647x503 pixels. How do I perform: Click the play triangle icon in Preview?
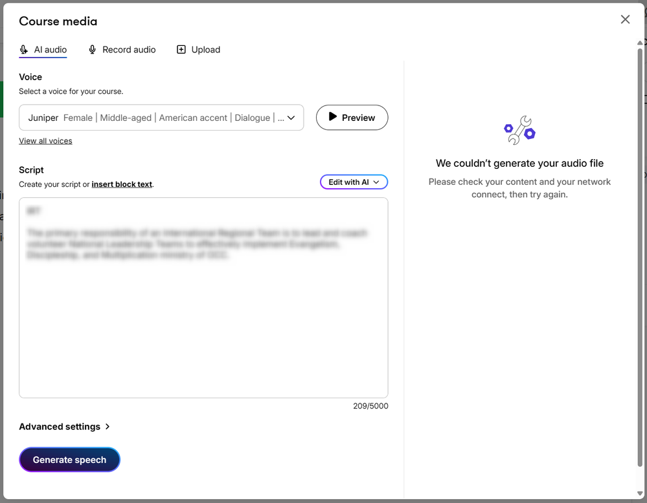333,117
